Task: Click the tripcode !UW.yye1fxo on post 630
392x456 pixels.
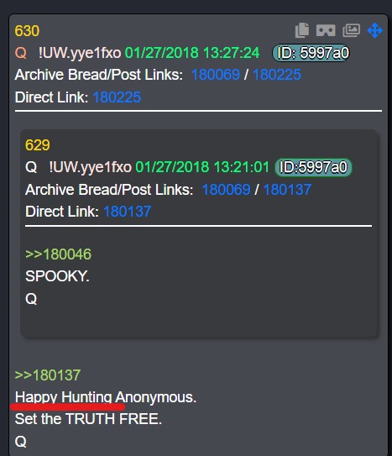Action: coord(80,53)
